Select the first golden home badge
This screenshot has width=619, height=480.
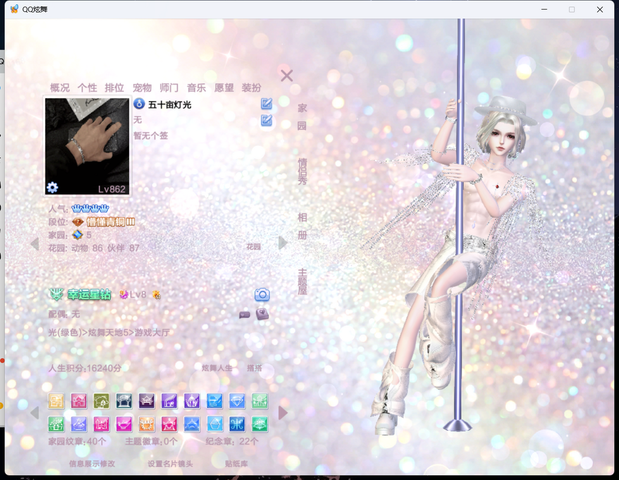point(56,401)
